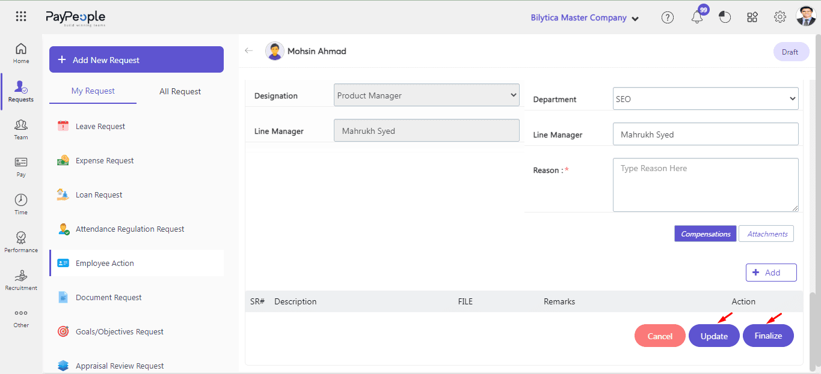Switch to the All Request tab
Screen dimensions: 821x374
tap(180, 91)
